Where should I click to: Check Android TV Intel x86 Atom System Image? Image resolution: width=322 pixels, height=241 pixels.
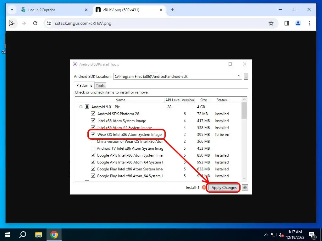click(93, 148)
